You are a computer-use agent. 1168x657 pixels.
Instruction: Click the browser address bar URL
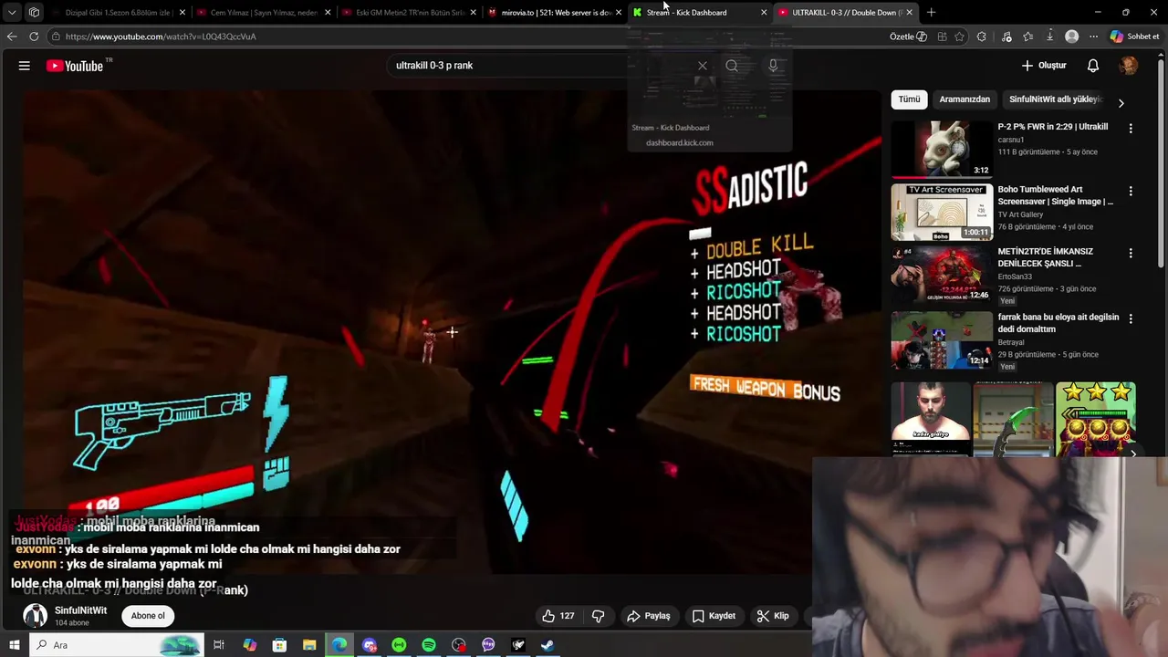tap(161, 36)
